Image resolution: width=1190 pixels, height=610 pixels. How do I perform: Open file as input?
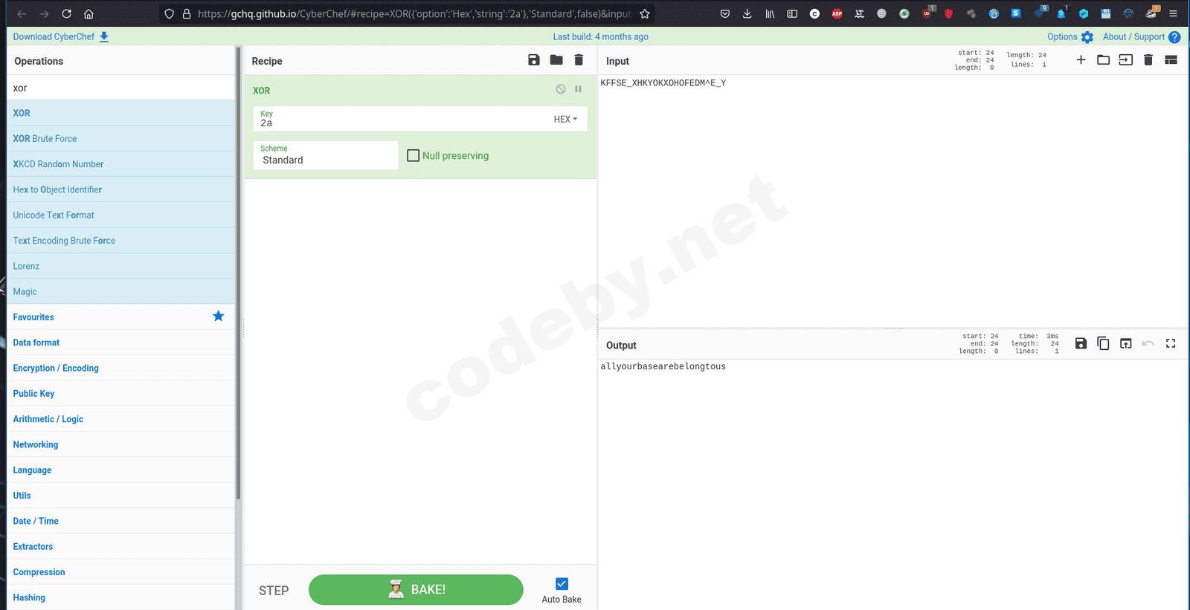[1125, 60]
